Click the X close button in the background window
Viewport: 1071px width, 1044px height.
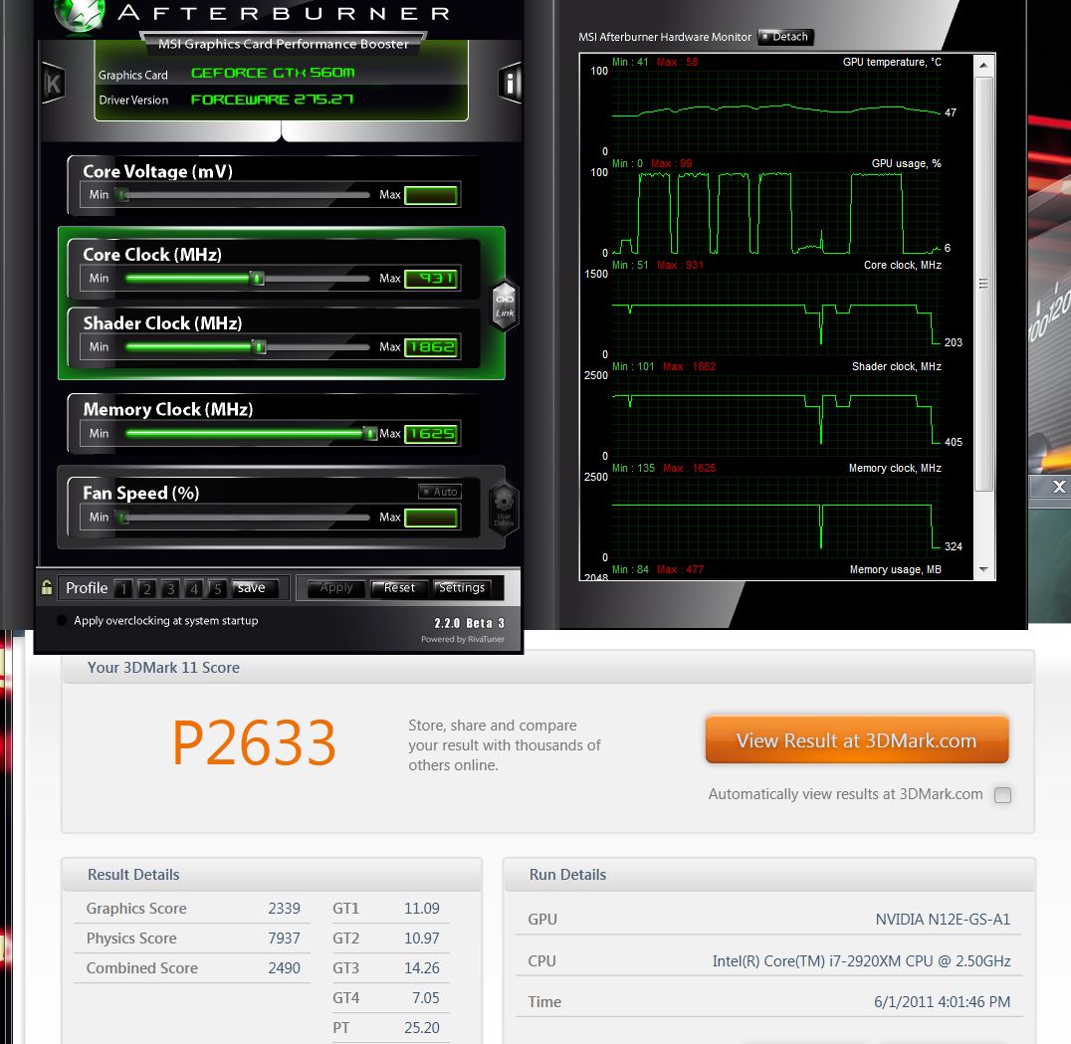click(x=1059, y=487)
